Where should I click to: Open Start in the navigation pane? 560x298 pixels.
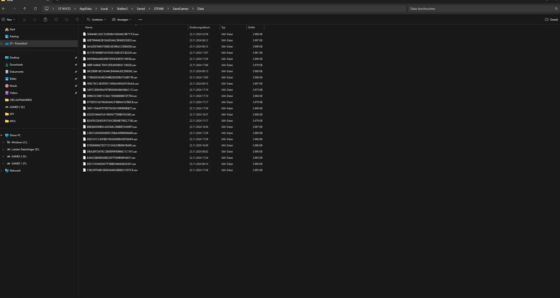coord(12,30)
